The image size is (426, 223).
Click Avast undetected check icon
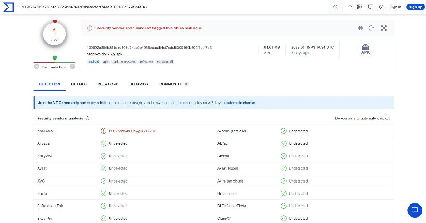pos(103,168)
